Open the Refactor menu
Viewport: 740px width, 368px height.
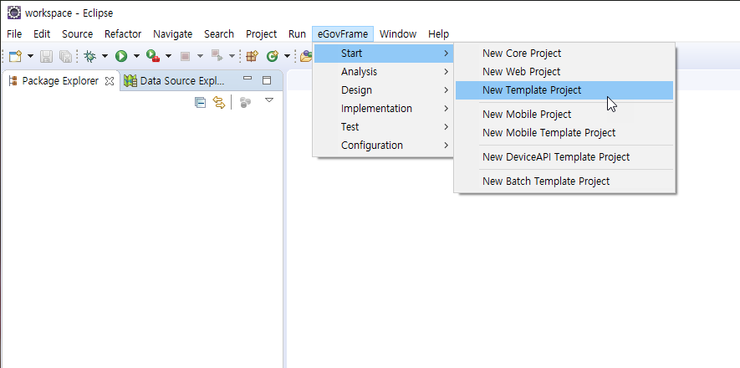pos(123,34)
